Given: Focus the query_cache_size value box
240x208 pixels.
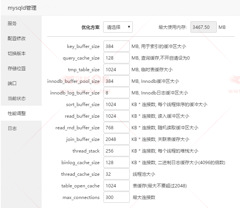Looking at the screenshot, I should point(116,58).
